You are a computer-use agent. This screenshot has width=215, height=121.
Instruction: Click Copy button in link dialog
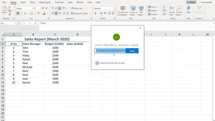[x=132, y=51]
